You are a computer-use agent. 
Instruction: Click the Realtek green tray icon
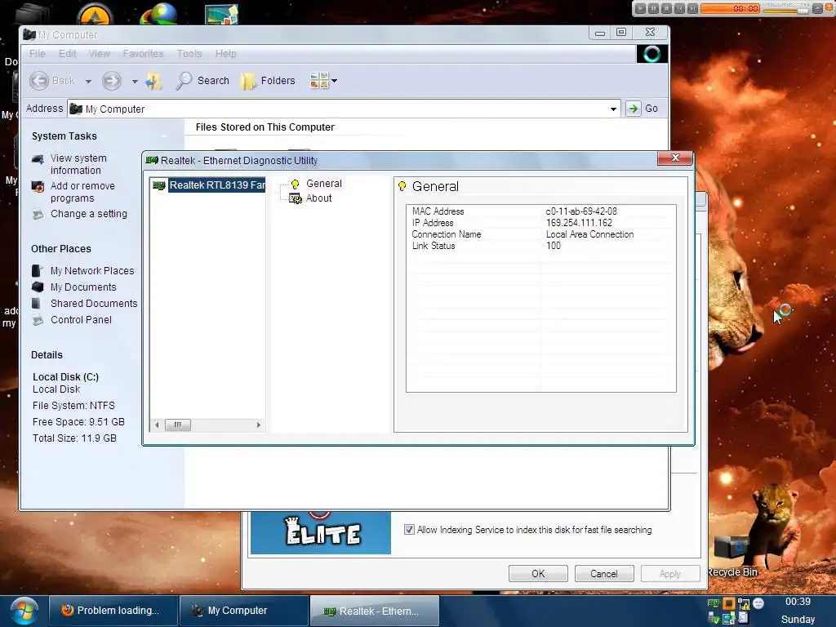[x=714, y=604]
